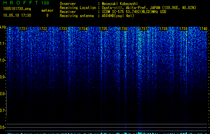Viewport: 210px width, 134px height.
Task: Click the HROFFT program title text
Action: coord(21,3)
